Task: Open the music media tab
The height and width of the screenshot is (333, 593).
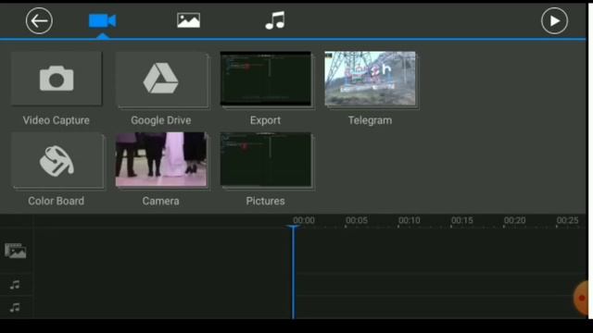Action: pyautogui.click(x=275, y=20)
